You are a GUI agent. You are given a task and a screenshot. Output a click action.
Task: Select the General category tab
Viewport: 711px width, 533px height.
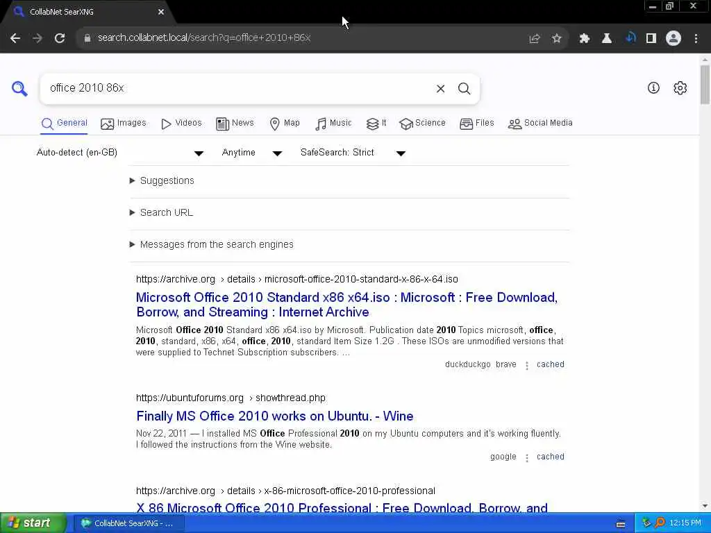pos(64,124)
